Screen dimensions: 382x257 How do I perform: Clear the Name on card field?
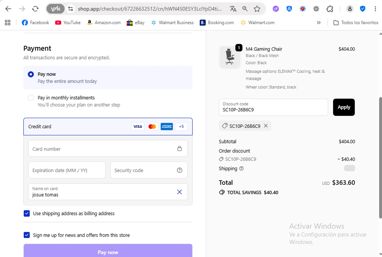point(180,192)
